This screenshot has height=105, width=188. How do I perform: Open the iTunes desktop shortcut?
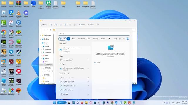(x=11, y=23)
